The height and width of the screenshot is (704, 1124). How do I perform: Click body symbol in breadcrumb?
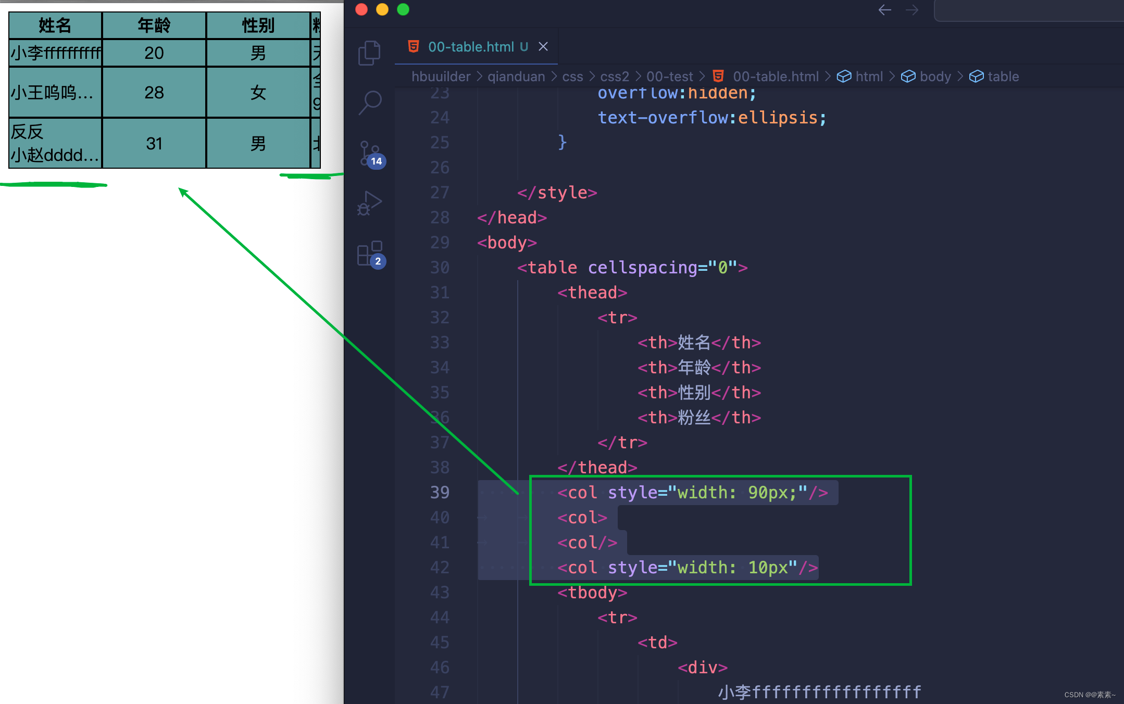(935, 77)
